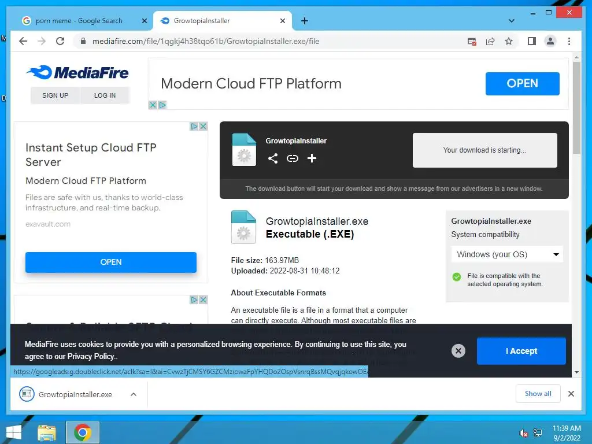Screen dimensions: 592x444
Task: Bookmark this page with the star icon
Action: pyautogui.click(x=509, y=41)
